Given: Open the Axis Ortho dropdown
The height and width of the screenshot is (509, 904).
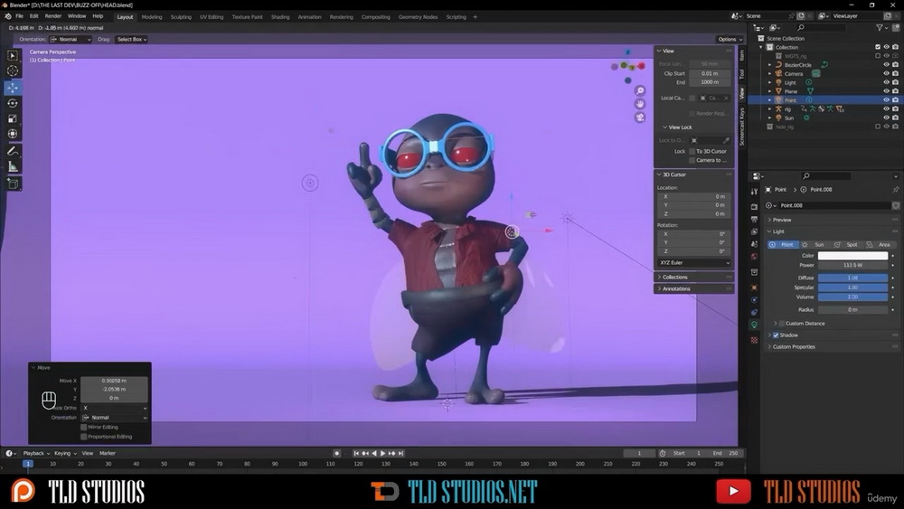Looking at the screenshot, I should [x=115, y=408].
